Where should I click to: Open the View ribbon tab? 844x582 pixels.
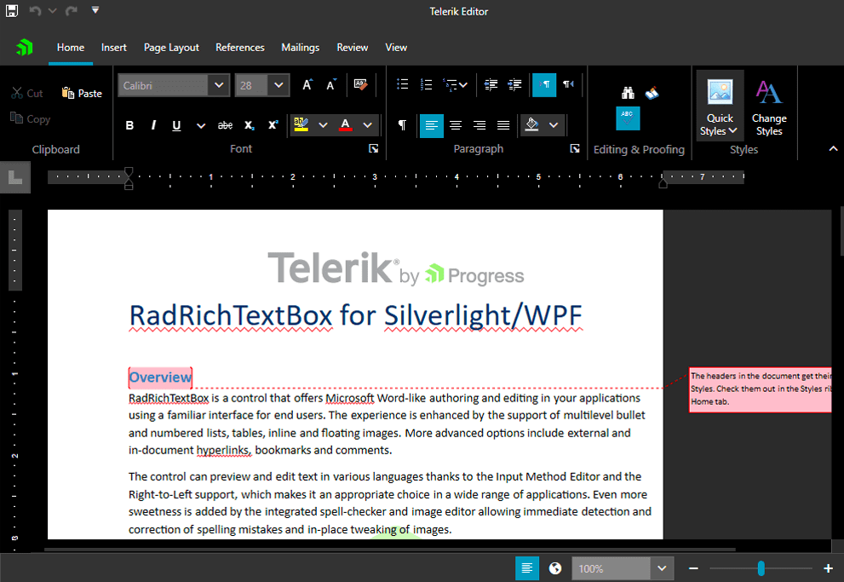396,48
